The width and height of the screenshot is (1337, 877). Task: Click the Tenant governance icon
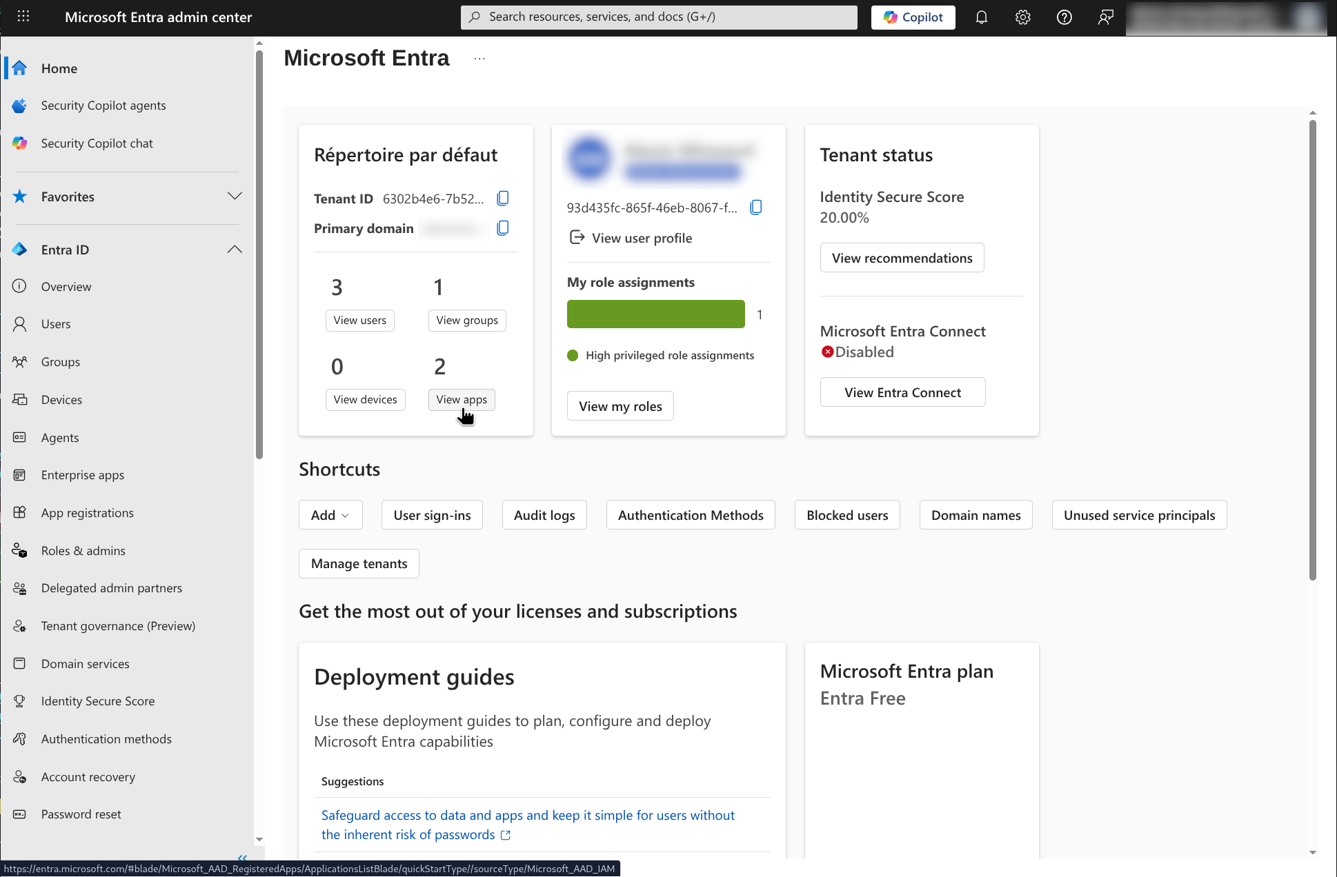click(x=19, y=626)
